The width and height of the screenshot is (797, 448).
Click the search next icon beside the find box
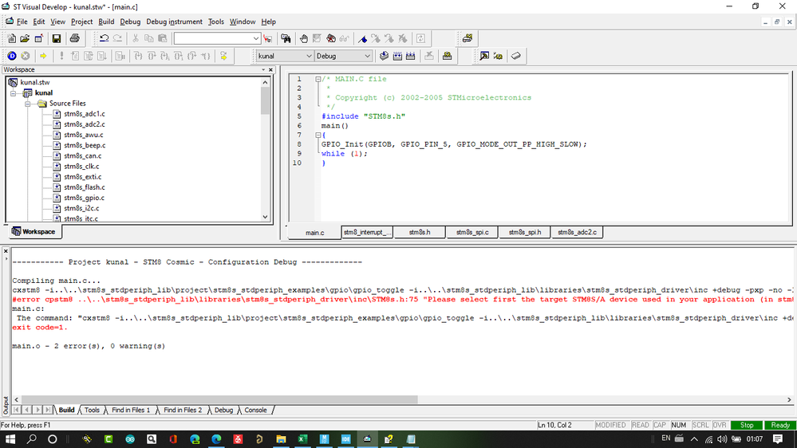click(268, 38)
